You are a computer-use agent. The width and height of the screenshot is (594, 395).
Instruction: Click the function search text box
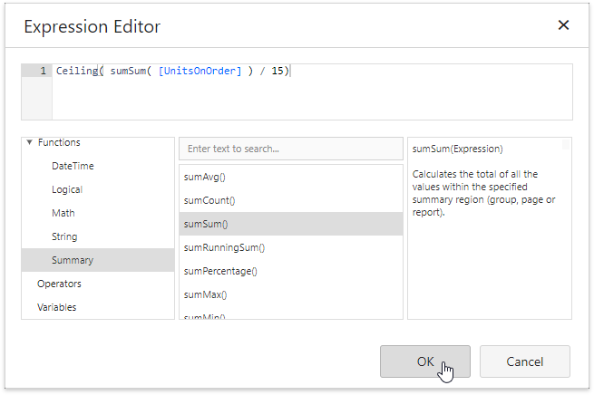(x=290, y=149)
